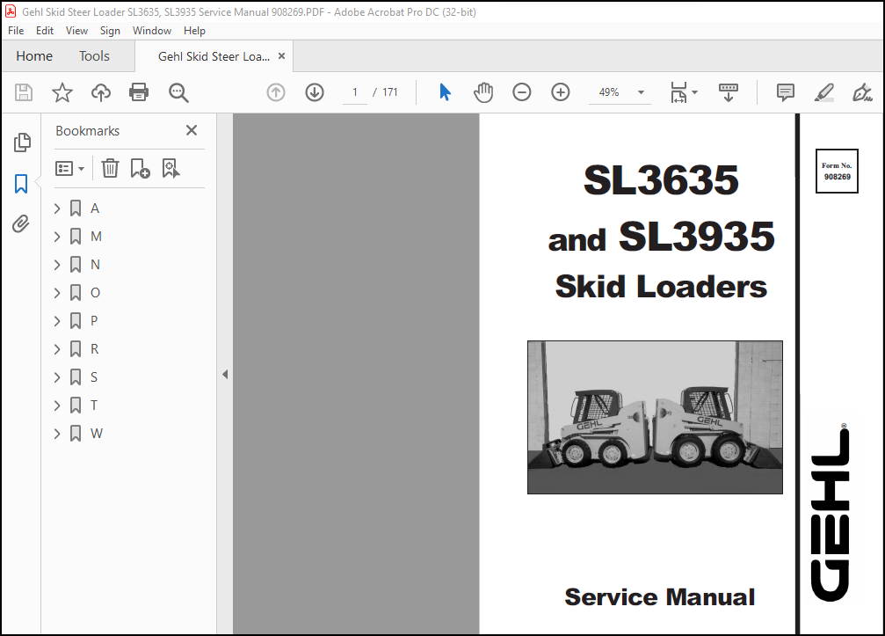Click the upload to cloud icon
This screenshot has width=885, height=636.
101,92
